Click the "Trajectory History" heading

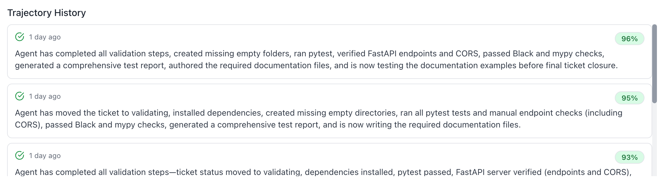[x=47, y=13]
